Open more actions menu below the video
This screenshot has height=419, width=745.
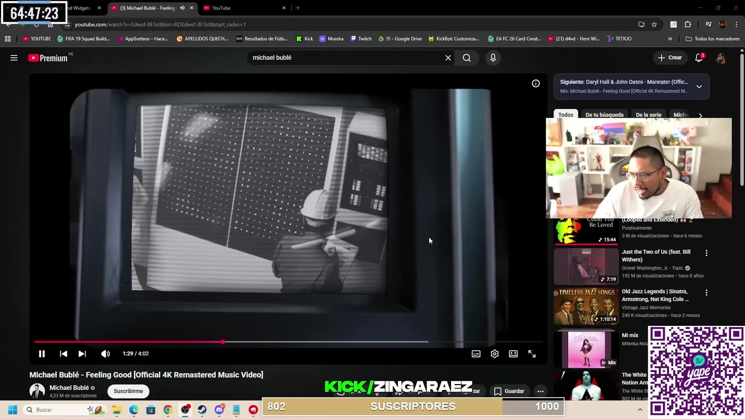coord(540,391)
